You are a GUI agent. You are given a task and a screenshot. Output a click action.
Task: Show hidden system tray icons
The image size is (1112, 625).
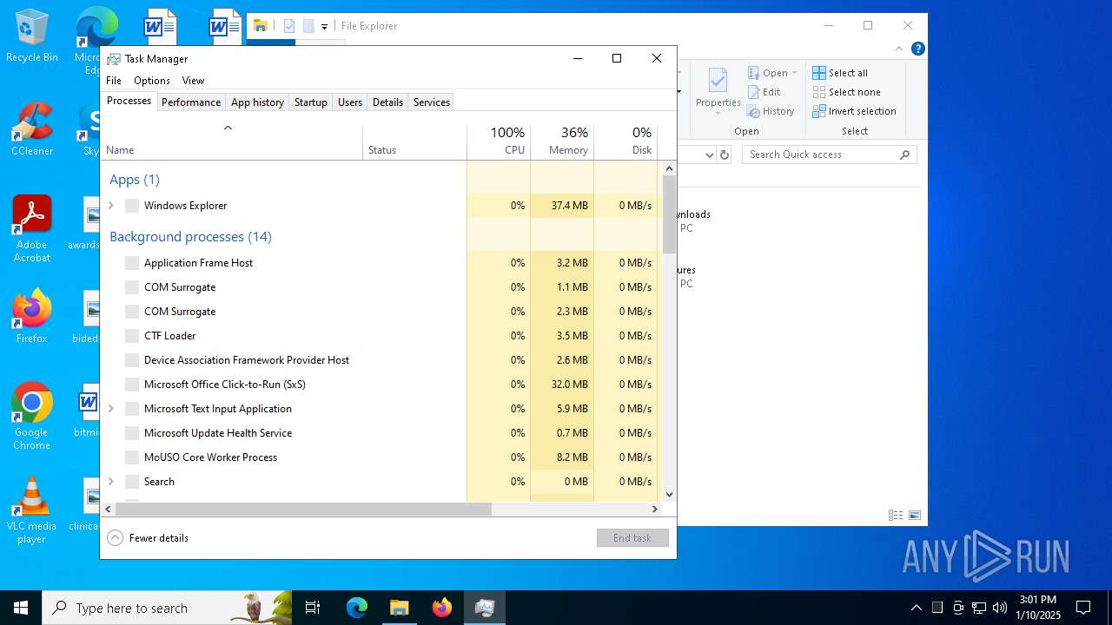point(916,608)
